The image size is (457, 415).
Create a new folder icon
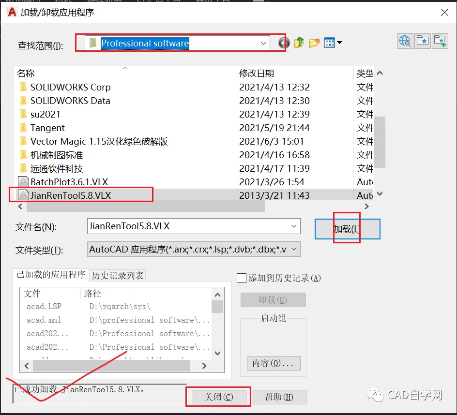(314, 43)
